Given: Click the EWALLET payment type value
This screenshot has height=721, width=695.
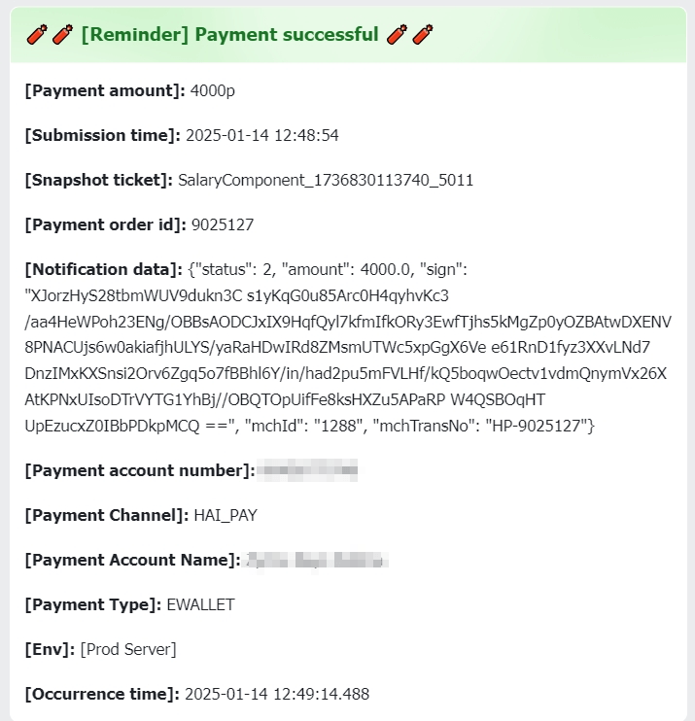Looking at the screenshot, I should pyautogui.click(x=200, y=604).
